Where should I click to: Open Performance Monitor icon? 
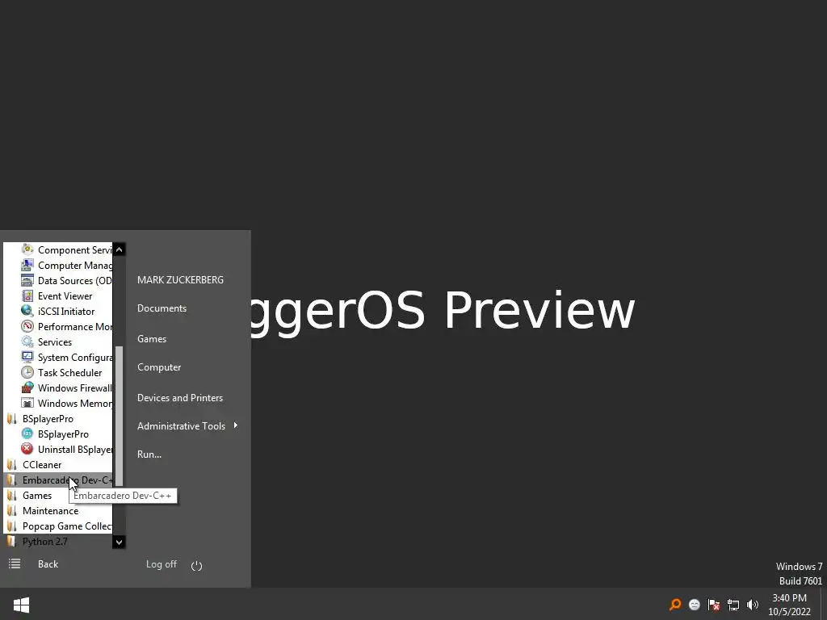(x=27, y=326)
